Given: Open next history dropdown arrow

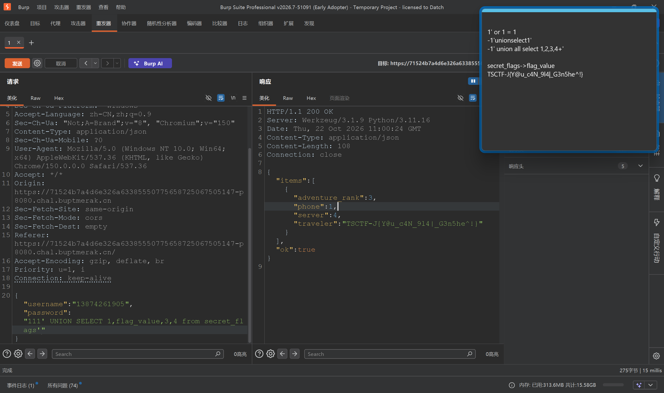Looking at the screenshot, I should 117,63.
